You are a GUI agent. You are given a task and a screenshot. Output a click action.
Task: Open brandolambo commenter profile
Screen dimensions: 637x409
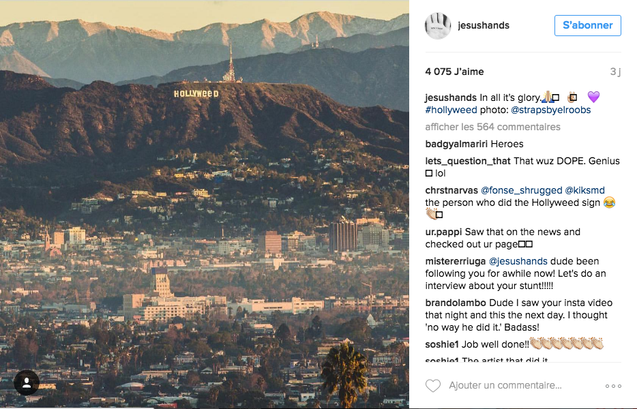coord(456,303)
